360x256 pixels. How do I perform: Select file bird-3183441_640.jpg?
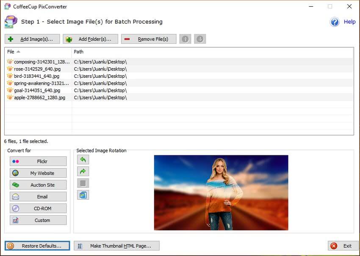pyautogui.click(x=36, y=76)
